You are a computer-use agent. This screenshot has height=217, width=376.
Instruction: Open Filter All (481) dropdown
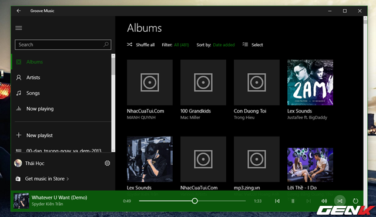[182, 45]
